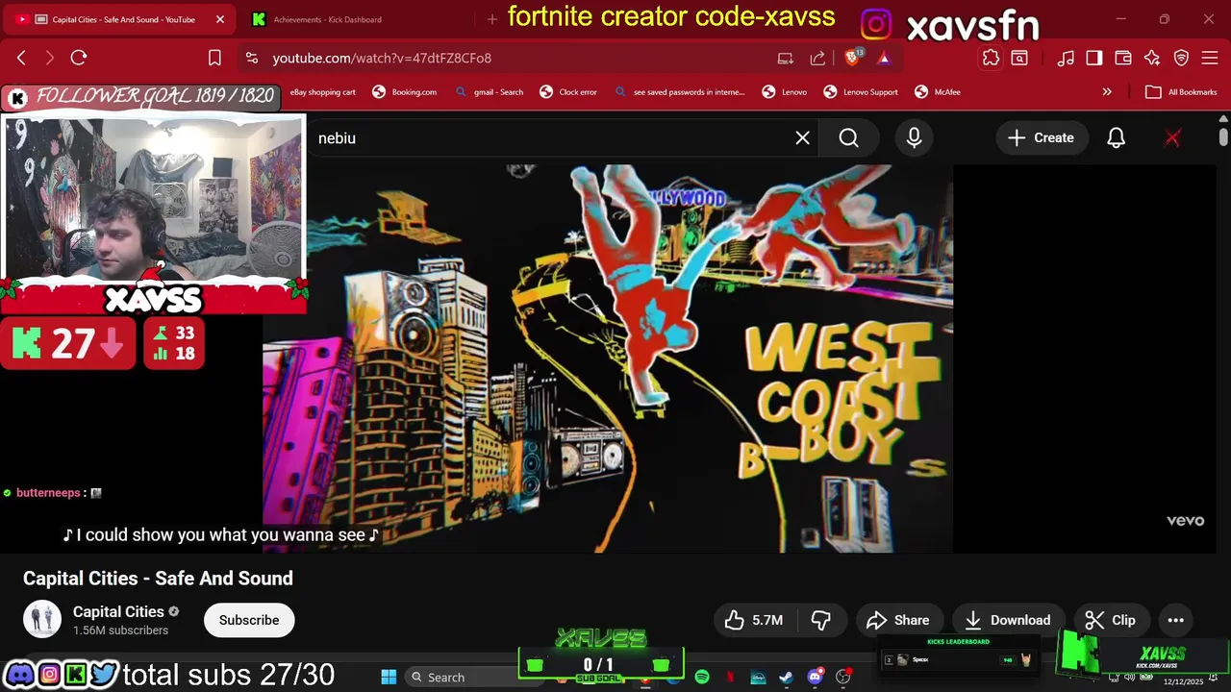The image size is (1231, 692).
Task: Click the YouTube Create button
Action: (x=1041, y=138)
